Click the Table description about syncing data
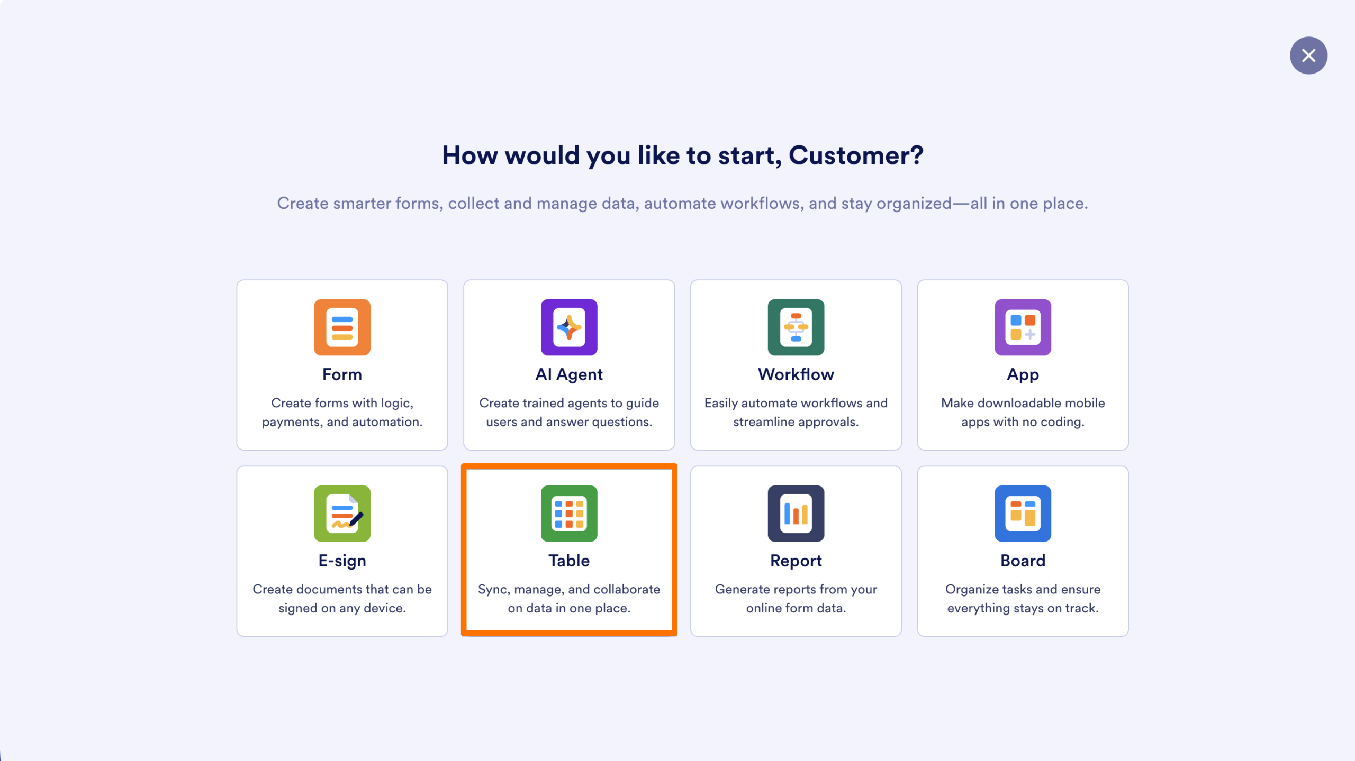 click(x=569, y=599)
